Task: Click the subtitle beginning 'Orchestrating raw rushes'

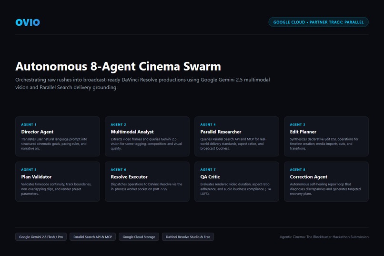Action: point(142,83)
